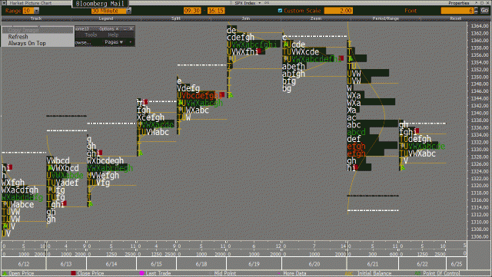Image resolution: width=492 pixels, height=277 pixels.
Task: Click the 6/19 open price green triangle
Action: point(231,95)
